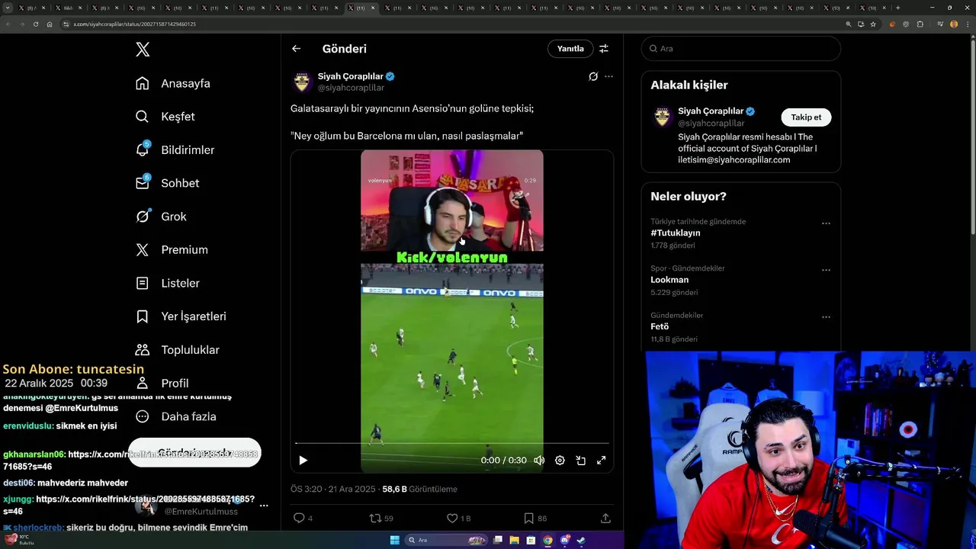This screenshot has width=976, height=549.
Task: Open browser zoom magnifier icon
Action: point(849,24)
